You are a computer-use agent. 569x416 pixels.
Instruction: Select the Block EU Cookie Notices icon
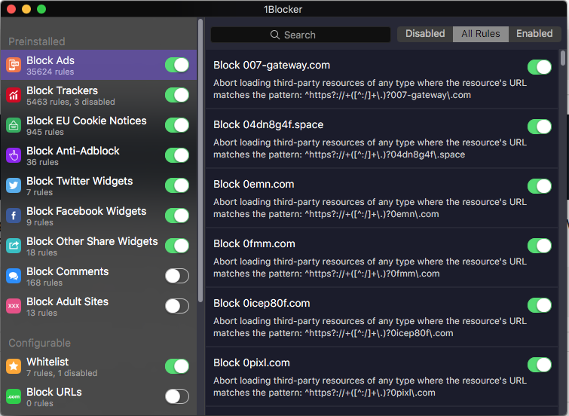click(14, 126)
